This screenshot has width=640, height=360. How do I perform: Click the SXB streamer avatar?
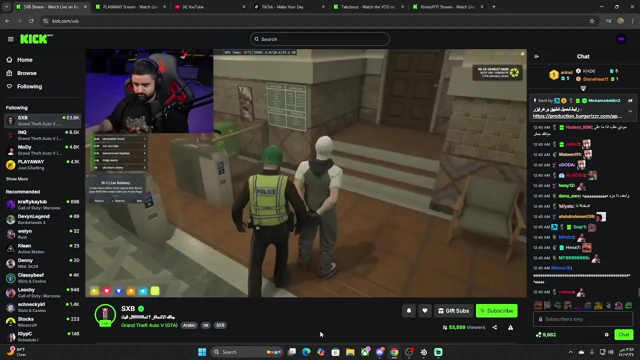[x=105, y=315]
